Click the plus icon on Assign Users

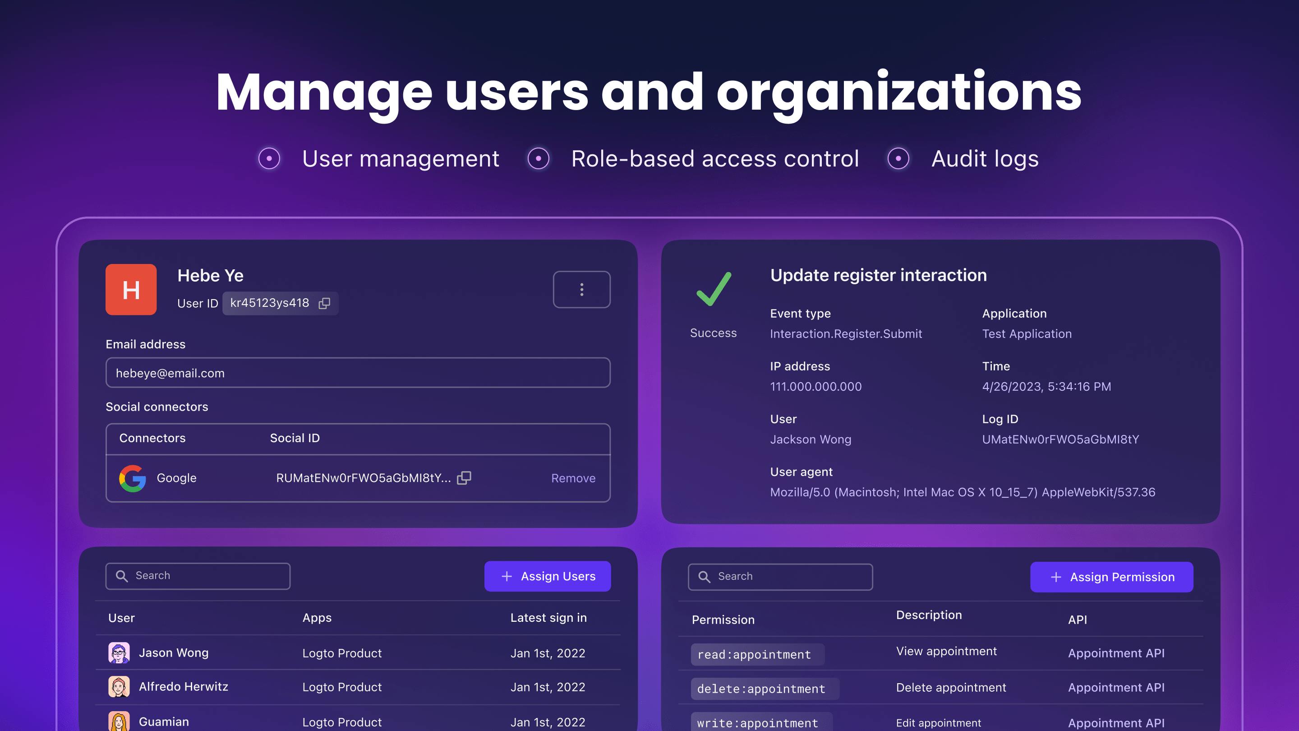(x=507, y=576)
